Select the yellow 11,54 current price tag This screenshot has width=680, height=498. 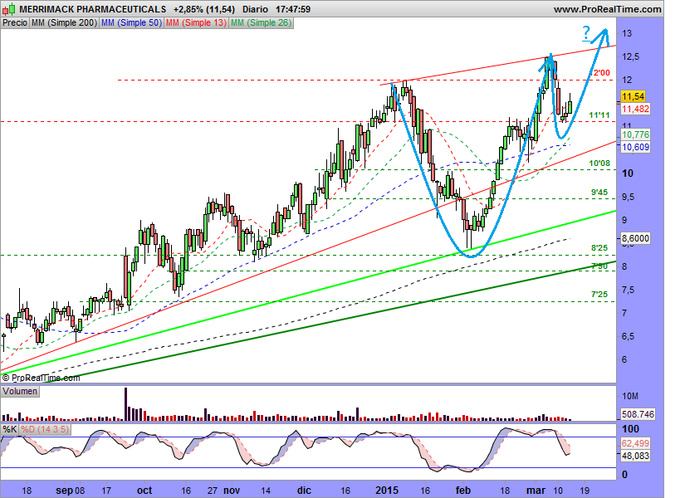634,96
